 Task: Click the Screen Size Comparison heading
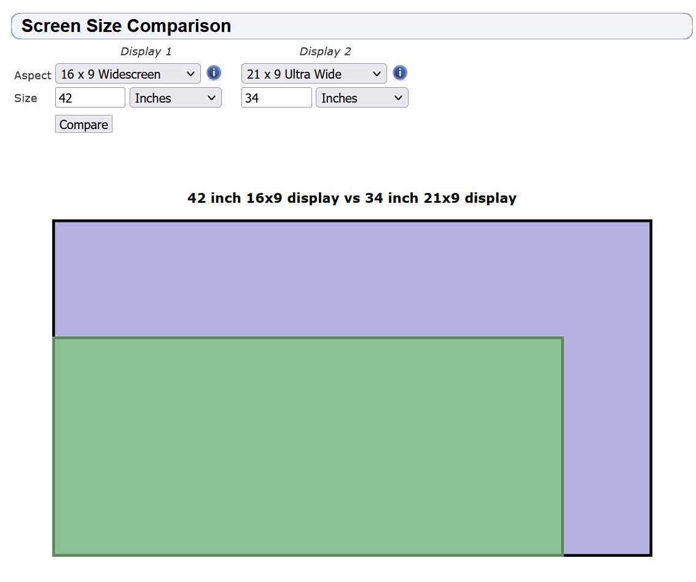click(127, 26)
